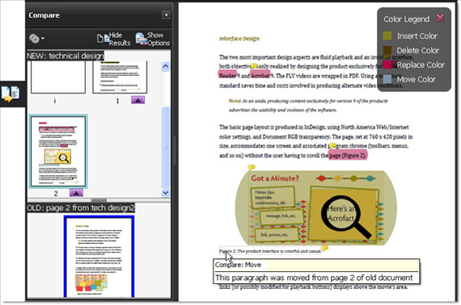Select page 2 thumbnail of new document
461x305 pixels.
point(58,151)
